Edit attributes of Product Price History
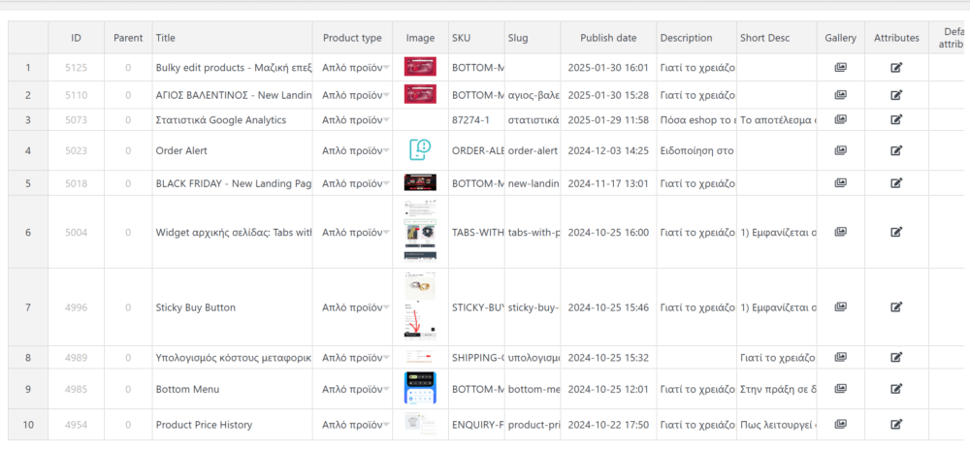 coord(896,424)
